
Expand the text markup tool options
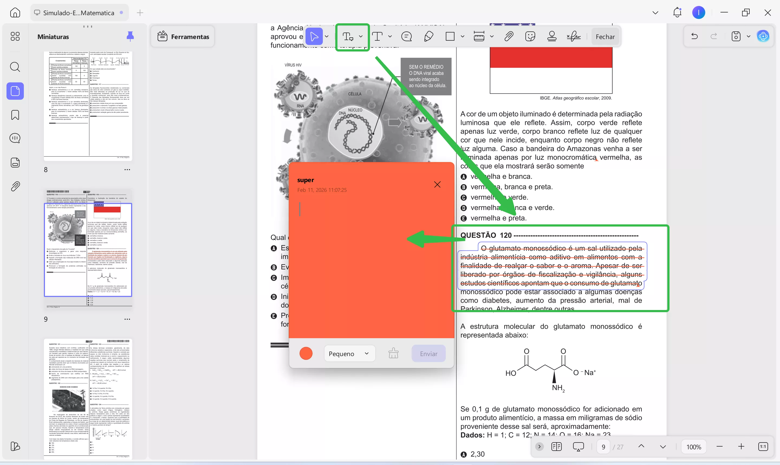point(361,37)
